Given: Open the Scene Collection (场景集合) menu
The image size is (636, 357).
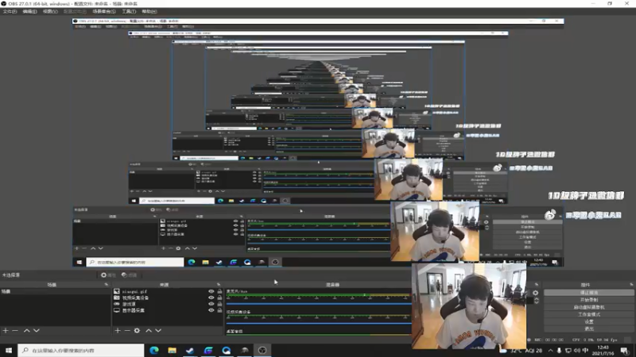Looking at the screenshot, I should [104, 11].
